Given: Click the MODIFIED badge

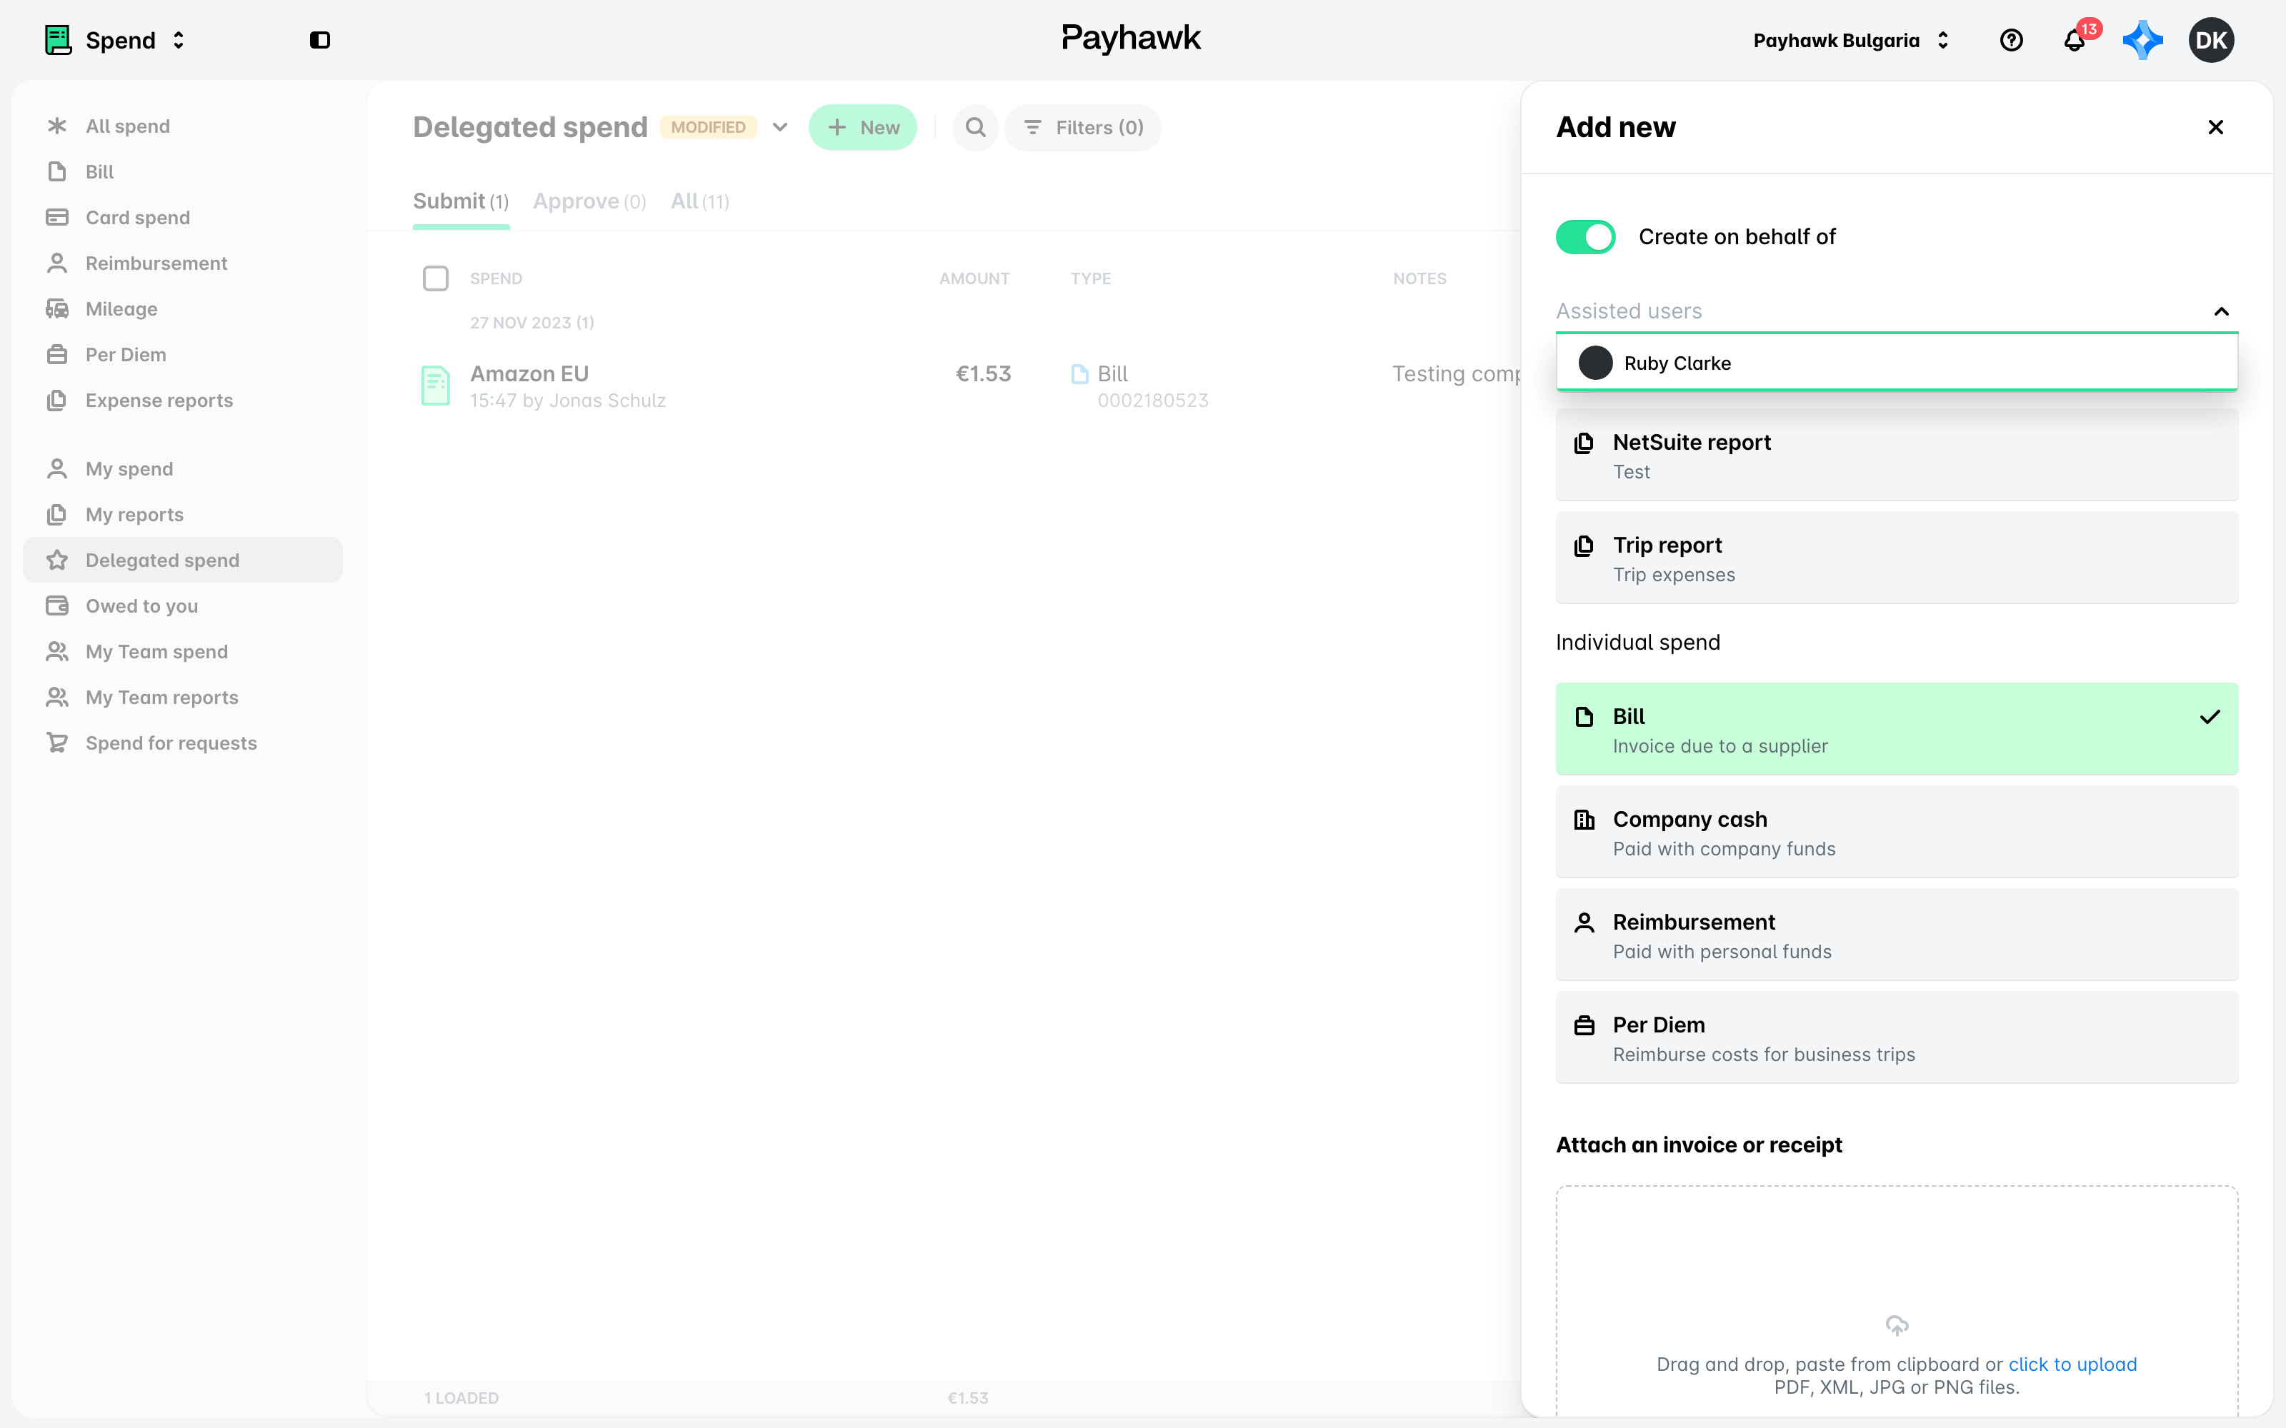Looking at the screenshot, I should [709, 128].
